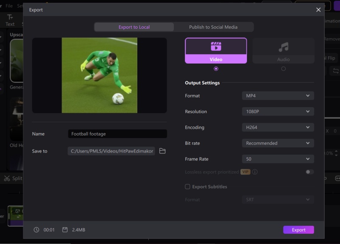Image resolution: width=340 pixels, height=244 pixels.
Task: Click the file size disk icon
Action: point(65,230)
